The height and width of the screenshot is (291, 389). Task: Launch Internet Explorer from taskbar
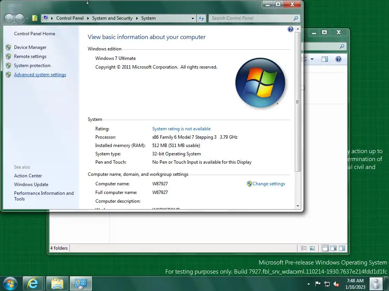pos(33,283)
